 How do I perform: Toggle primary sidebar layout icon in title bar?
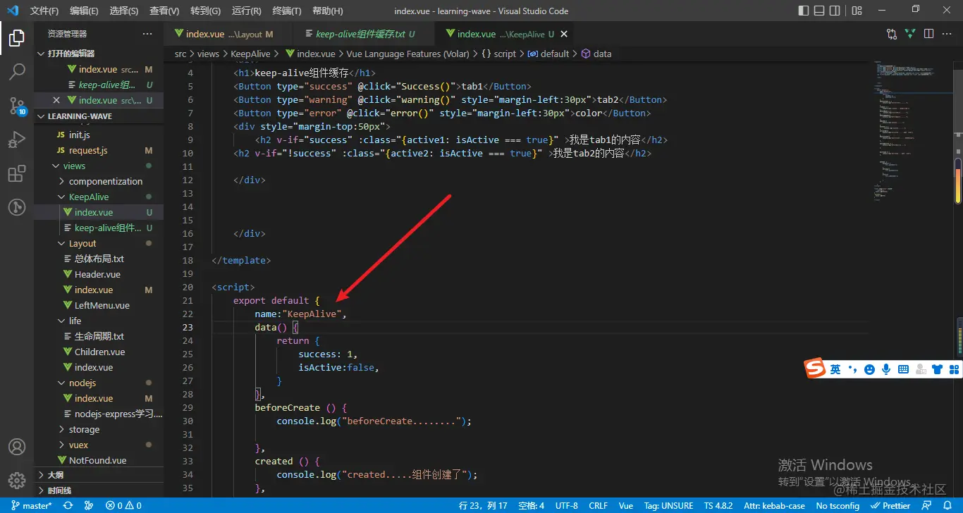coord(804,11)
